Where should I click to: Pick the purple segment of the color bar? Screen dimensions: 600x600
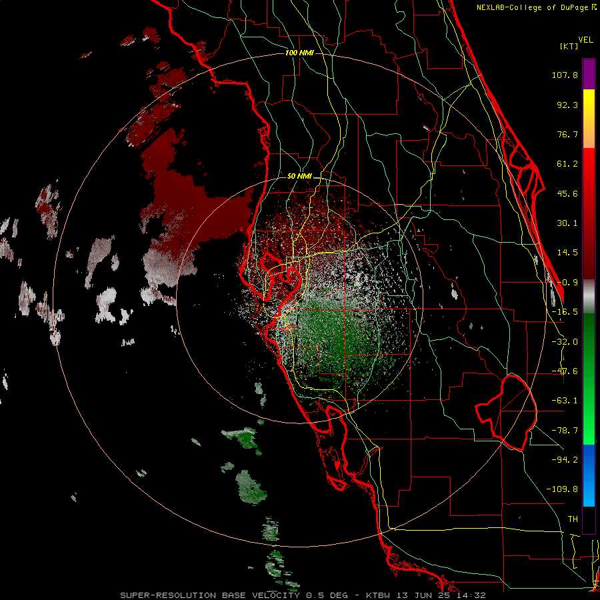tap(589, 74)
